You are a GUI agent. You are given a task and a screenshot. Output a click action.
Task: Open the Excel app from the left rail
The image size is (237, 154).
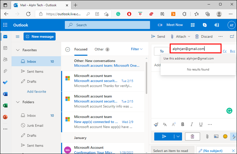5,105
